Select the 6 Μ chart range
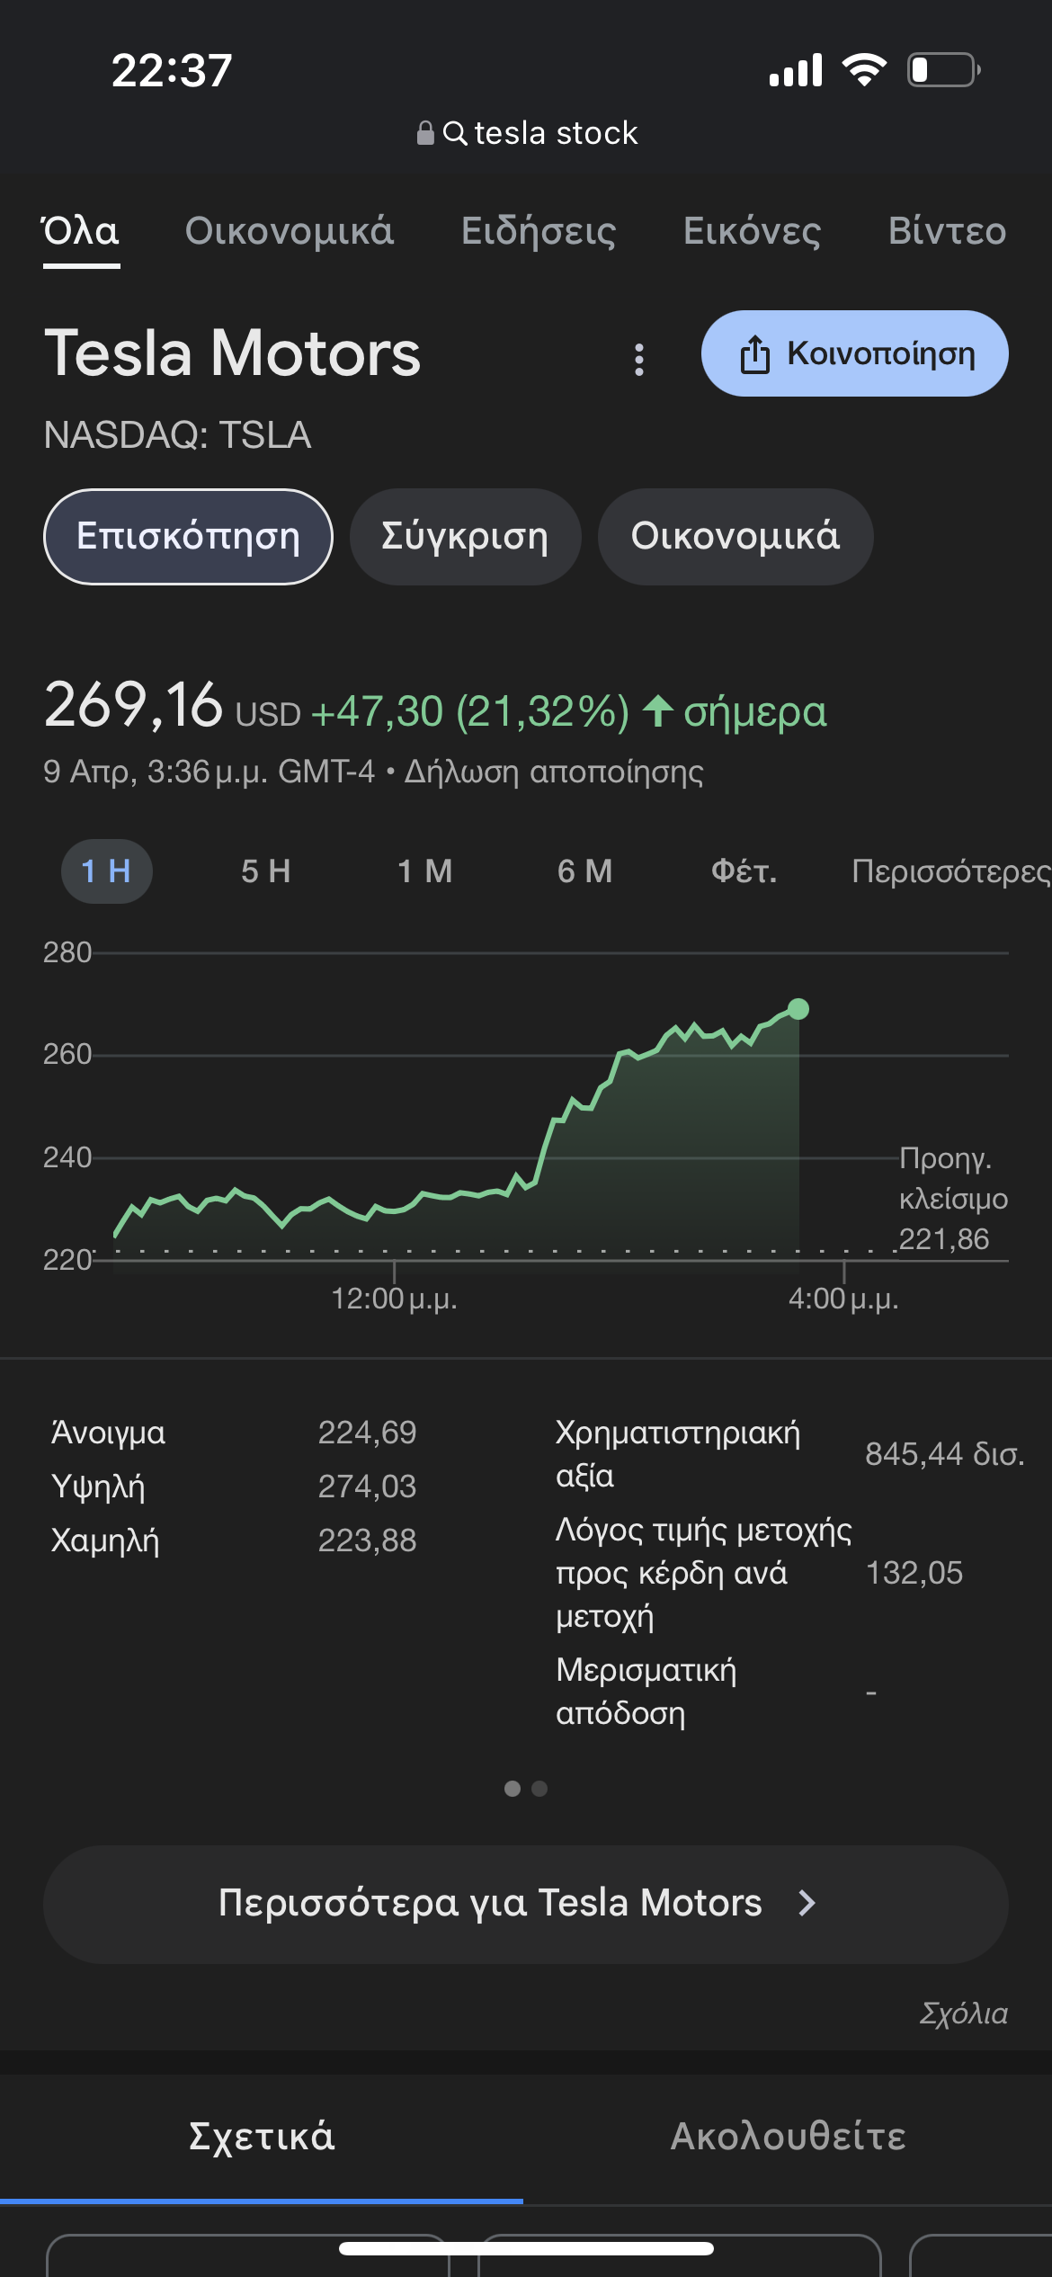Image resolution: width=1052 pixels, height=2277 pixels. [584, 871]
